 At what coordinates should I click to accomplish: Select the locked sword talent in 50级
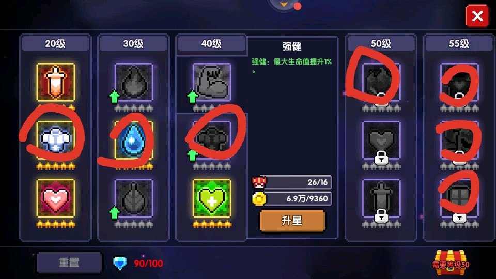point(381,198)
